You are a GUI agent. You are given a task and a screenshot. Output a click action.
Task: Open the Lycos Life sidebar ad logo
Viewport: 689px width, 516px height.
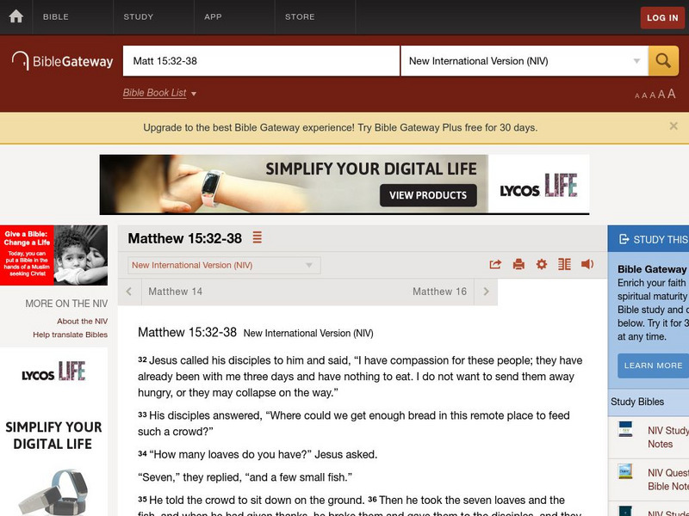coord(53,372)
